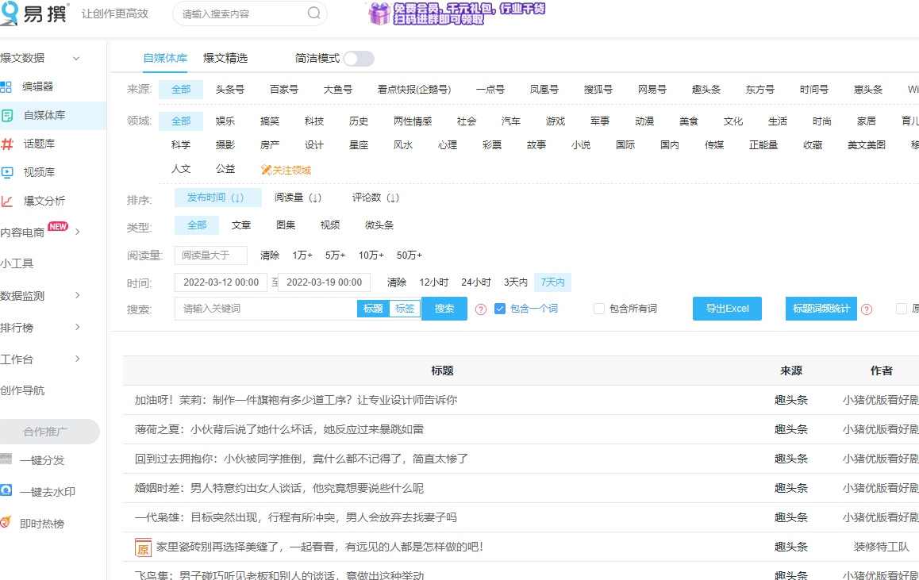The width and height of the screenshot is (919, 580).
Task: Click the magnifier icon in the search bar
Action: tap(313, 13)
